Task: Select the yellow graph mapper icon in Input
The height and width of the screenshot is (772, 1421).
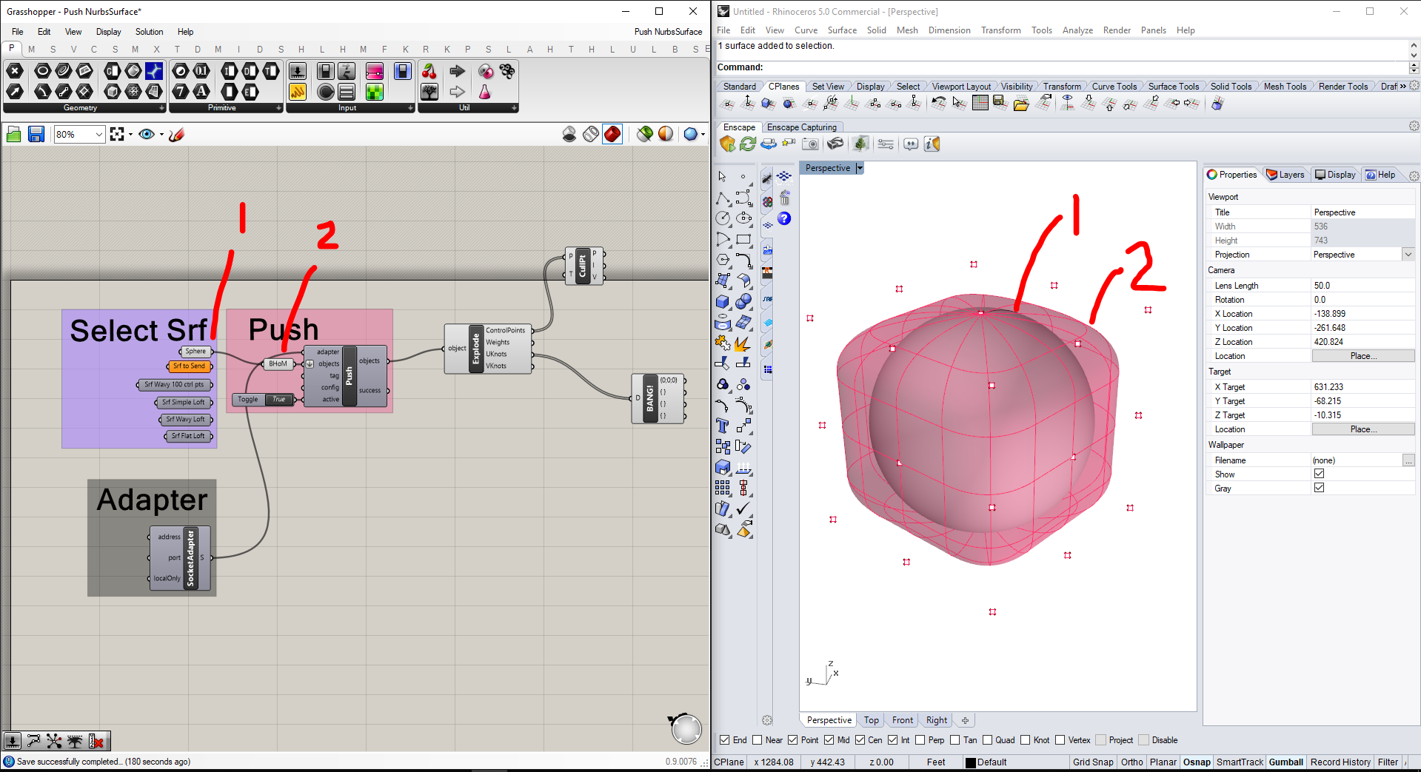Action: pyautogui.click(x=298, y=92)
